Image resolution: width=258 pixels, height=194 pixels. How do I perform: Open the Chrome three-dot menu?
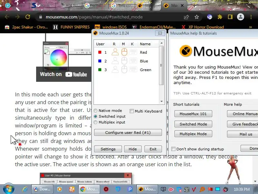point(251,17)
